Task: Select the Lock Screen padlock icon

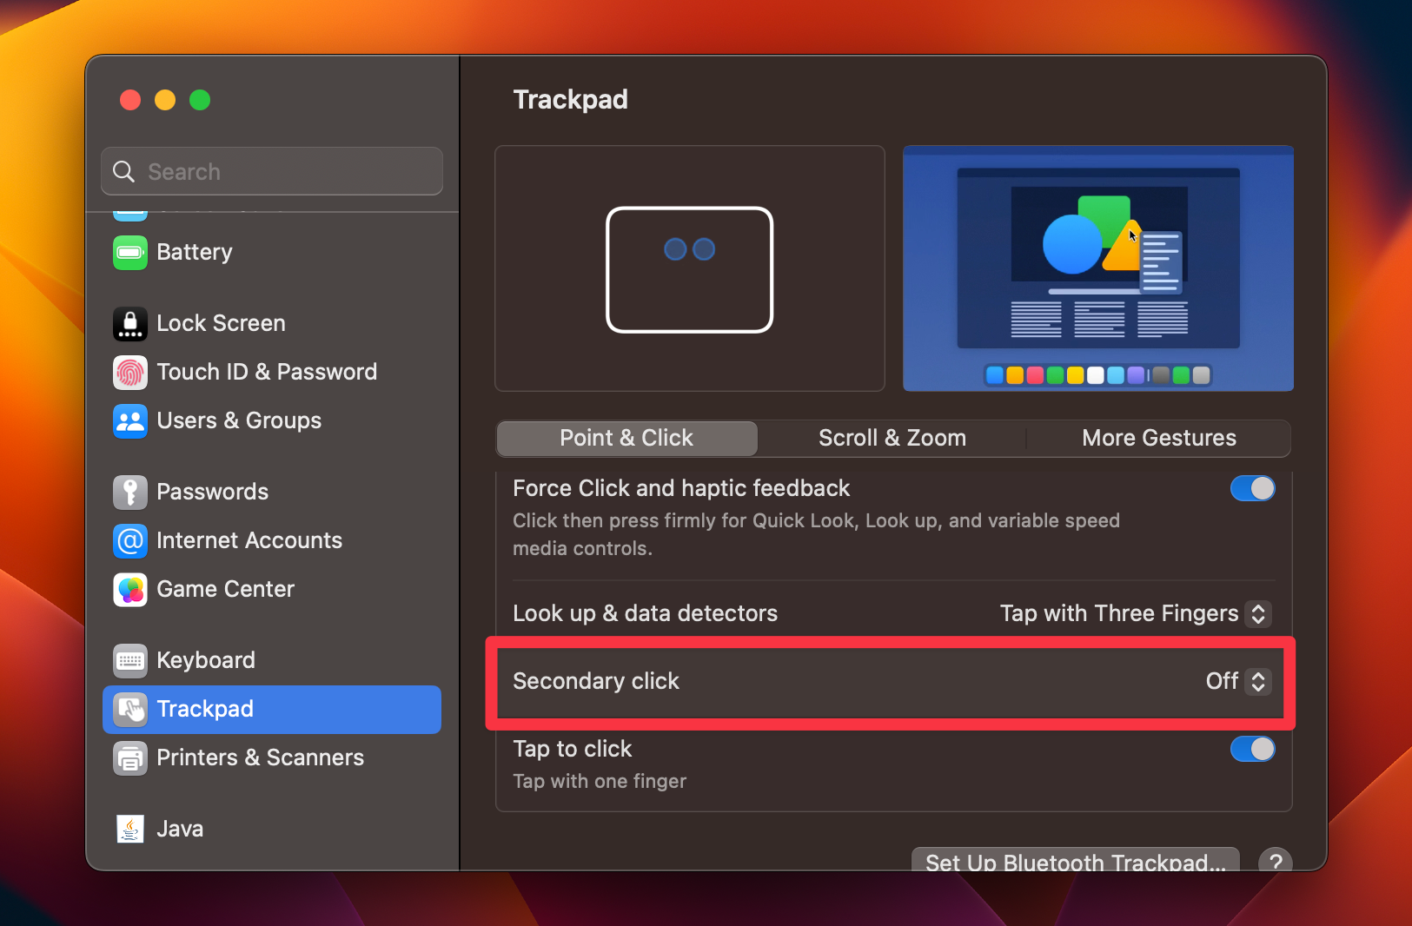Action: [x=130, y=323]
